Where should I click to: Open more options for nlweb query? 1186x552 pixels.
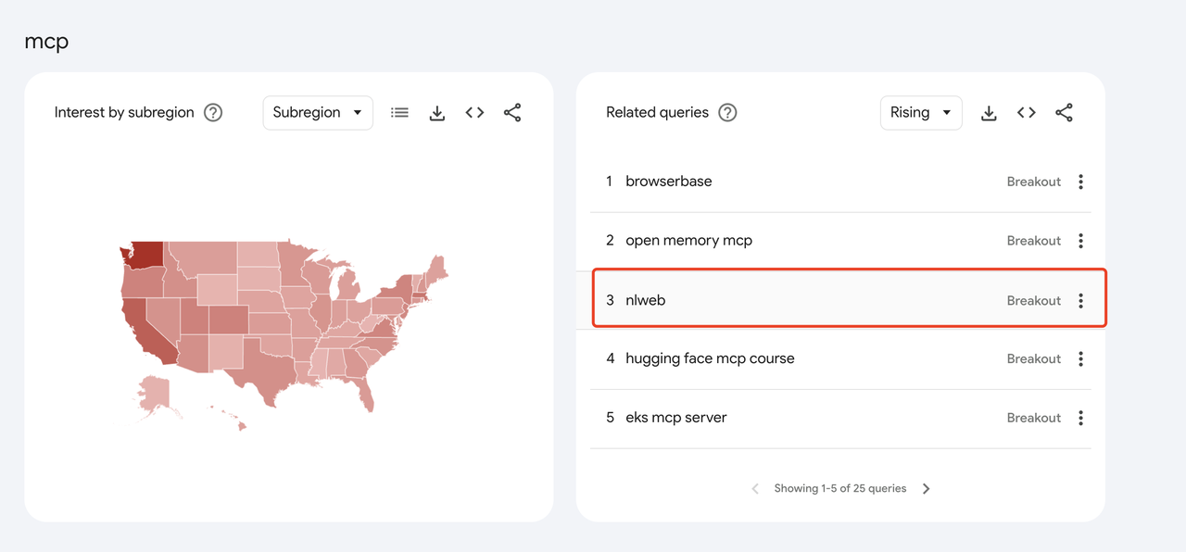(x=1080, y=300)
